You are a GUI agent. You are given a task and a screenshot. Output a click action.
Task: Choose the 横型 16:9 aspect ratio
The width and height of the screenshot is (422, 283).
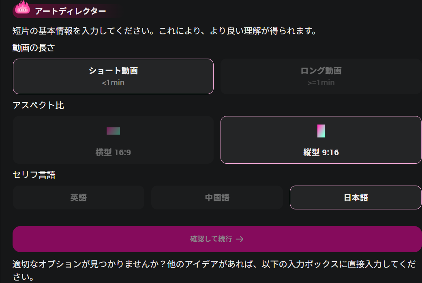pyautogui.click(x=113, y=139)
